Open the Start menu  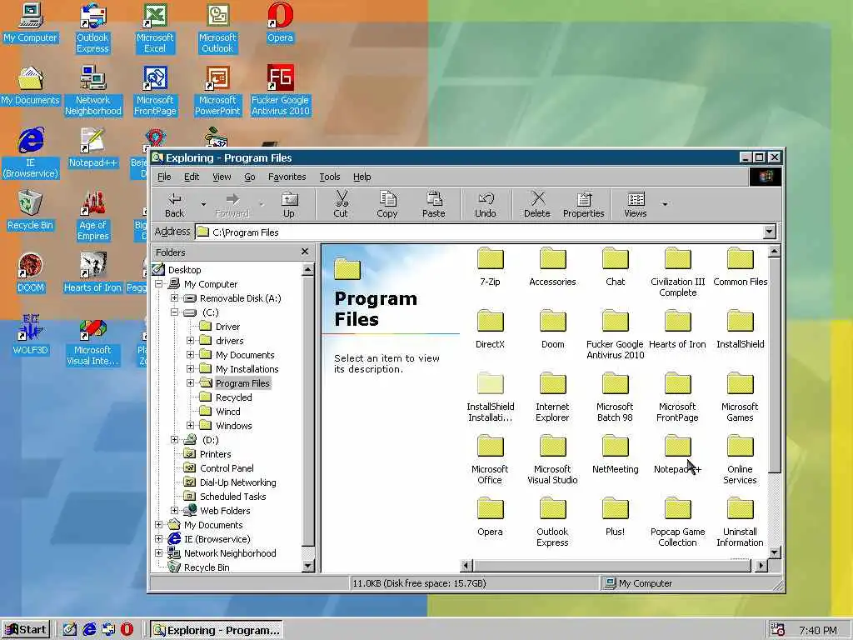pyautogui.click(x=26, y=630)
